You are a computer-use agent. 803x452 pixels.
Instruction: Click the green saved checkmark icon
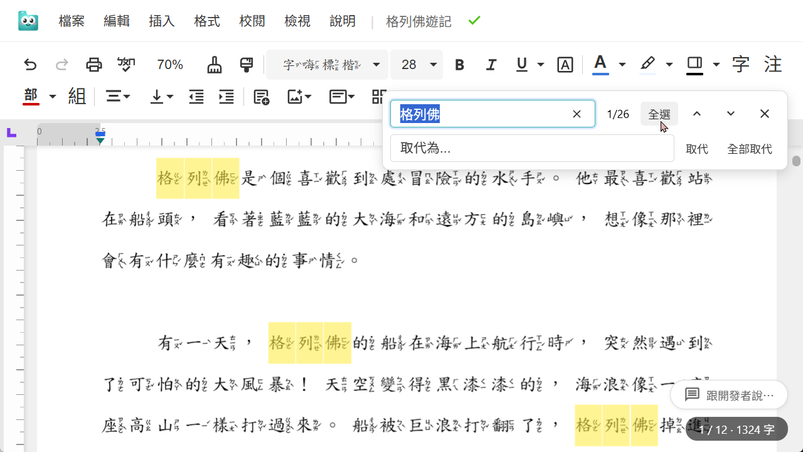pos(474,21)
